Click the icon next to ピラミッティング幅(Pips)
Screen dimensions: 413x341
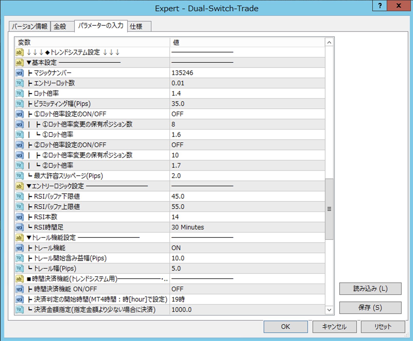click(19, 104)
